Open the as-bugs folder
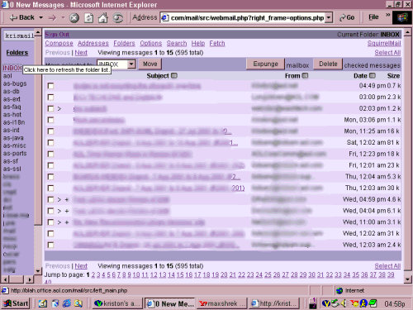Image resolution: width=413 pixels, height=310 pixels. 15,83
